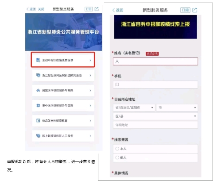221x184 pixels.
Task: Select the 本人 radio option
Action: [x=117, y=149]
